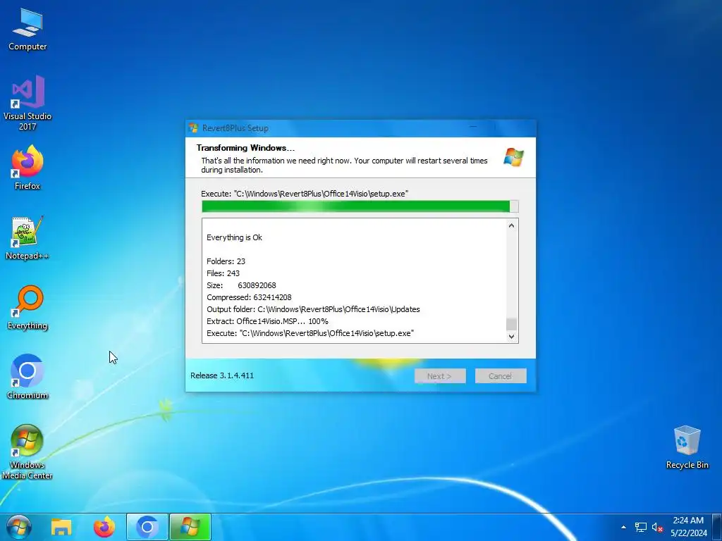Open the muted volume tray icon
The image size is (722, 541).
657,527
